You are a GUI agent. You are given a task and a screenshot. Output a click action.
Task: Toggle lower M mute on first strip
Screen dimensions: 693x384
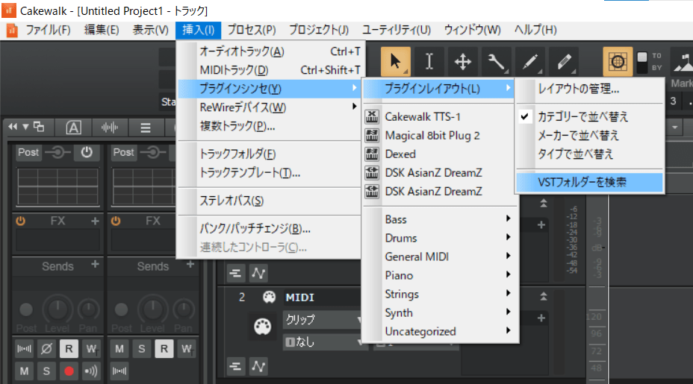(x=25, y=371)
